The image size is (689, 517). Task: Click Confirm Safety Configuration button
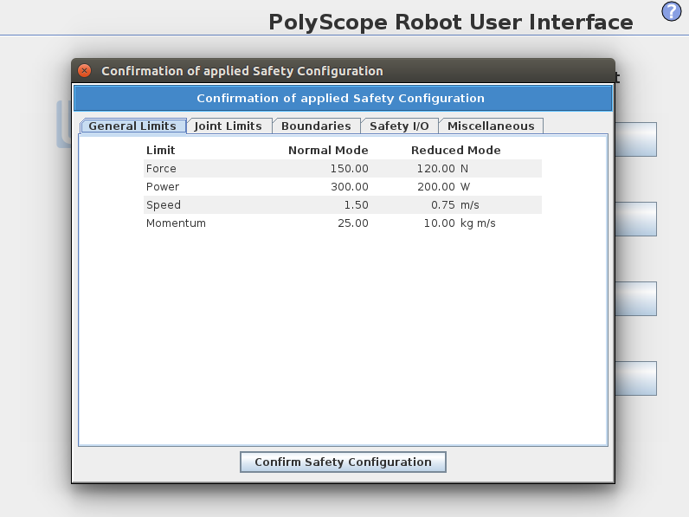(x=343, y=462)
